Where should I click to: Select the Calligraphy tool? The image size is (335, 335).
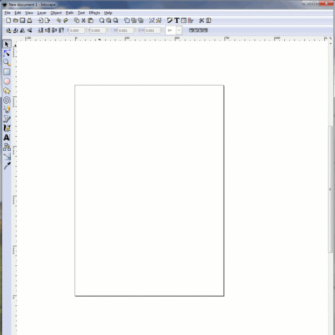tap(7, 128)
